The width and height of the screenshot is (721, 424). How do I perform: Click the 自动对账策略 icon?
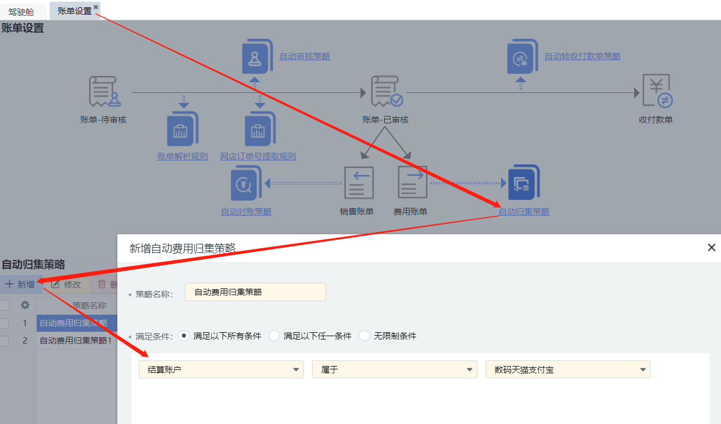[x=246, y=184]
